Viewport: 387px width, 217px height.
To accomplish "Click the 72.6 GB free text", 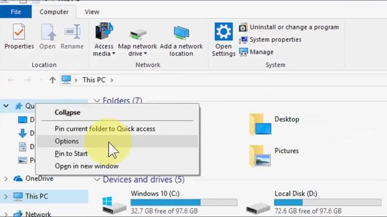I will point(308,211).
